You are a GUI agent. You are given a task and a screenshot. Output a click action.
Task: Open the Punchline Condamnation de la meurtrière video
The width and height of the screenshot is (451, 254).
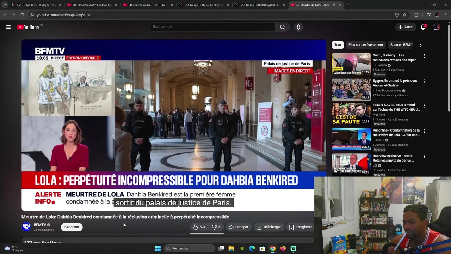pyautogui.click(x=396, y=133)
